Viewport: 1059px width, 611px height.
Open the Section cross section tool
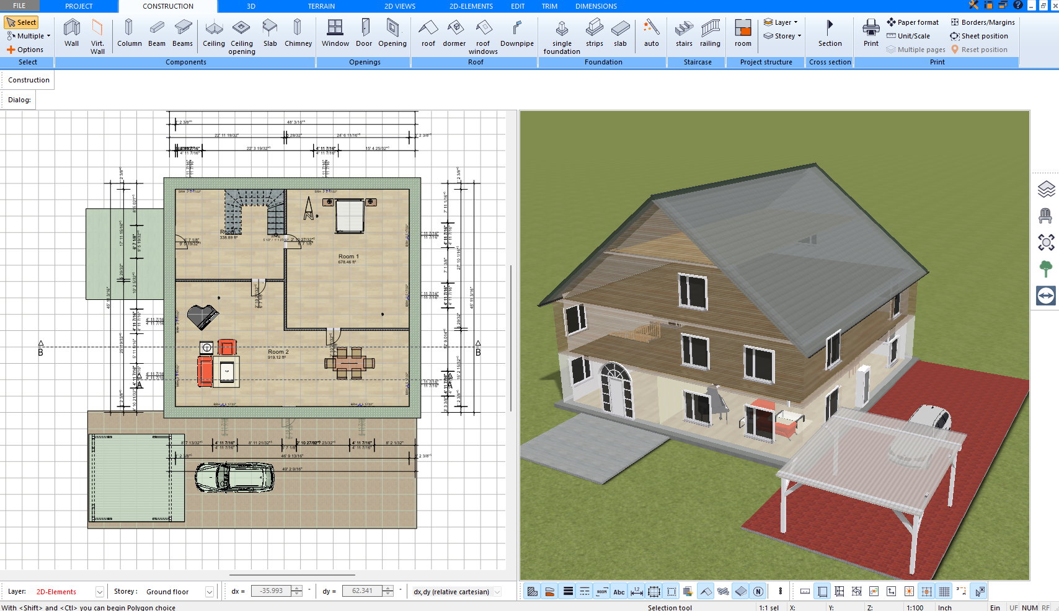coord(830,33)
